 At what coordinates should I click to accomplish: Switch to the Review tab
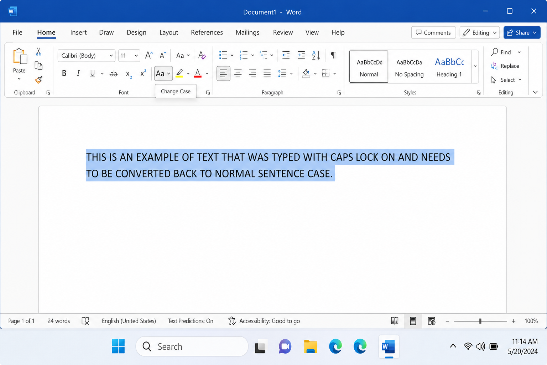283,32
